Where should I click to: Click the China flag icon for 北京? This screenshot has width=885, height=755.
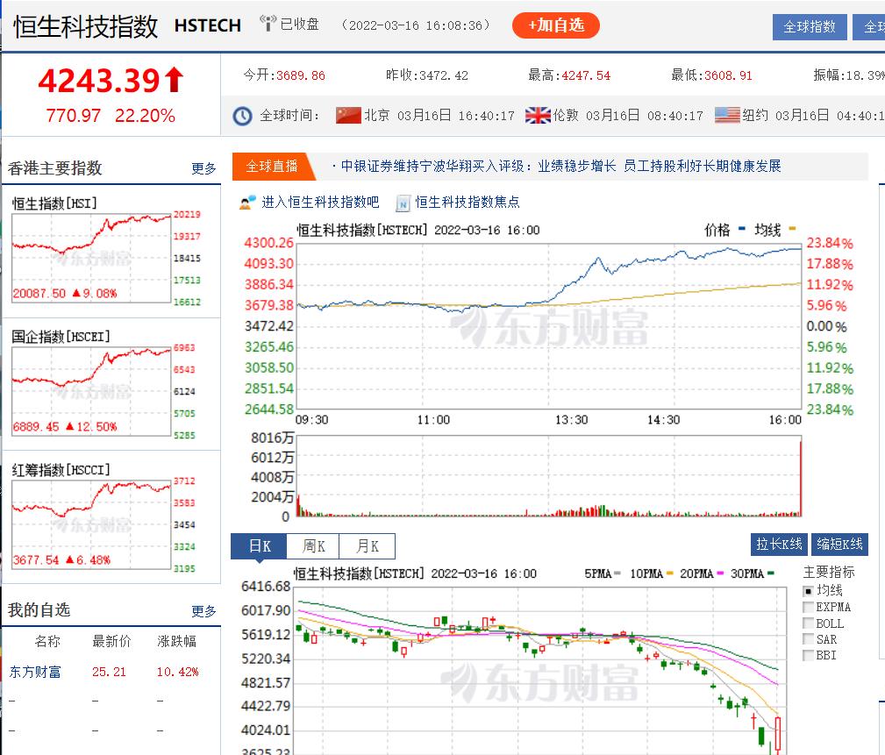(348, 115)
